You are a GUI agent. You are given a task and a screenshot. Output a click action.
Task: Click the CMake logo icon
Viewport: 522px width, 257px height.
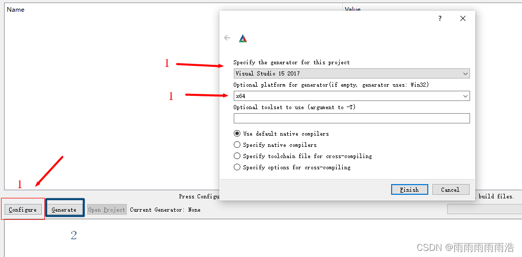(x=243, y=38)
